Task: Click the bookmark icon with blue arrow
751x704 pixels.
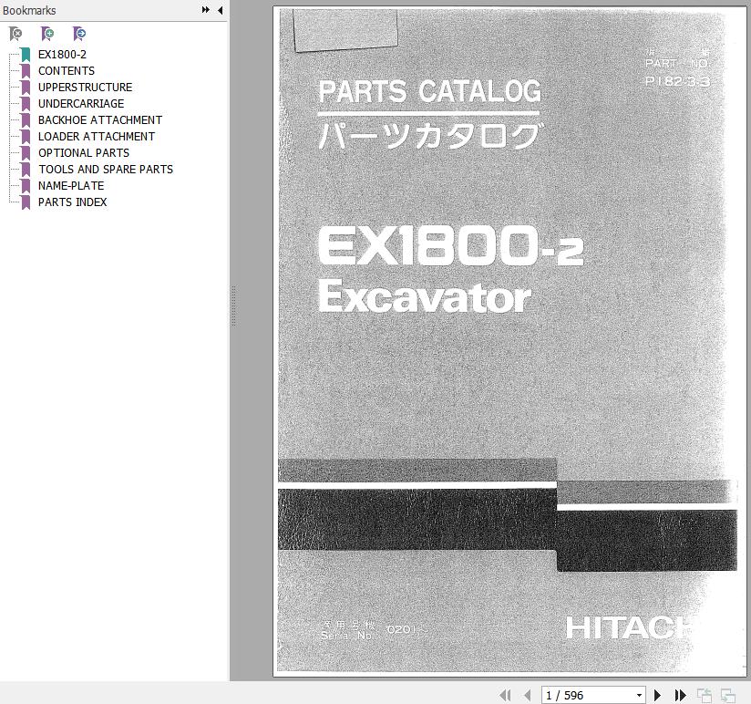Action: [79, 34]
